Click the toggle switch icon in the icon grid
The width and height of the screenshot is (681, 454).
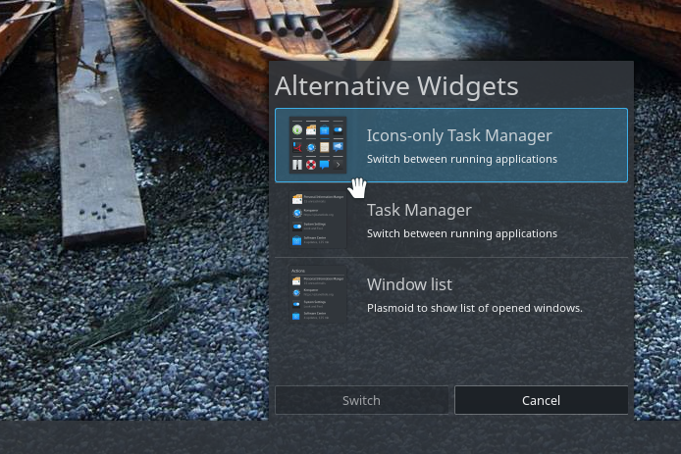pos(338,129)
